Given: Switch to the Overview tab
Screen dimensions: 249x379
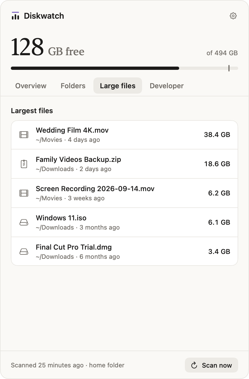Looking at the screenshot, I should click(x=31, y=86).
